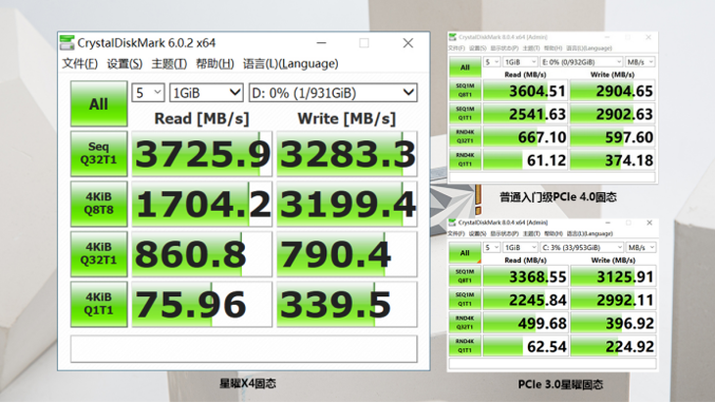715x403 pixels.
Task: Start SEQ1M Q1T1 test in the C: drive window
Action: click(464, 299)
